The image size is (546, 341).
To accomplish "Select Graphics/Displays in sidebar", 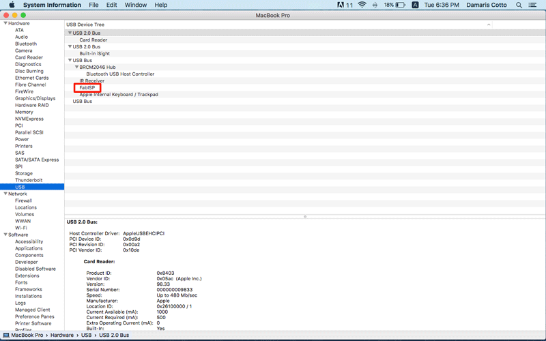I will click(x=35, y=98).
